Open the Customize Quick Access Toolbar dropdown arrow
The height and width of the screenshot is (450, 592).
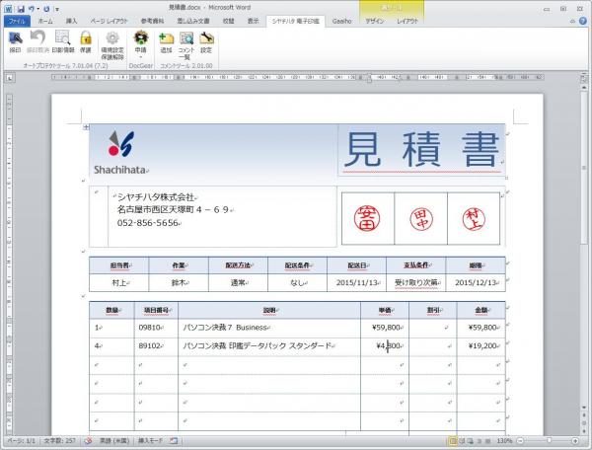point(58,7)
